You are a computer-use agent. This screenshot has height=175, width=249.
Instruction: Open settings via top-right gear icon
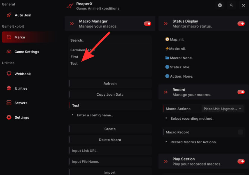click(x=220, y=5)
